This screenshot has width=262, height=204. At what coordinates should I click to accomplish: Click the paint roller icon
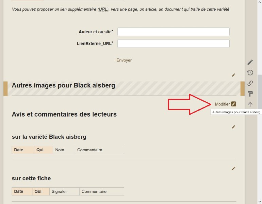point(250,93)
